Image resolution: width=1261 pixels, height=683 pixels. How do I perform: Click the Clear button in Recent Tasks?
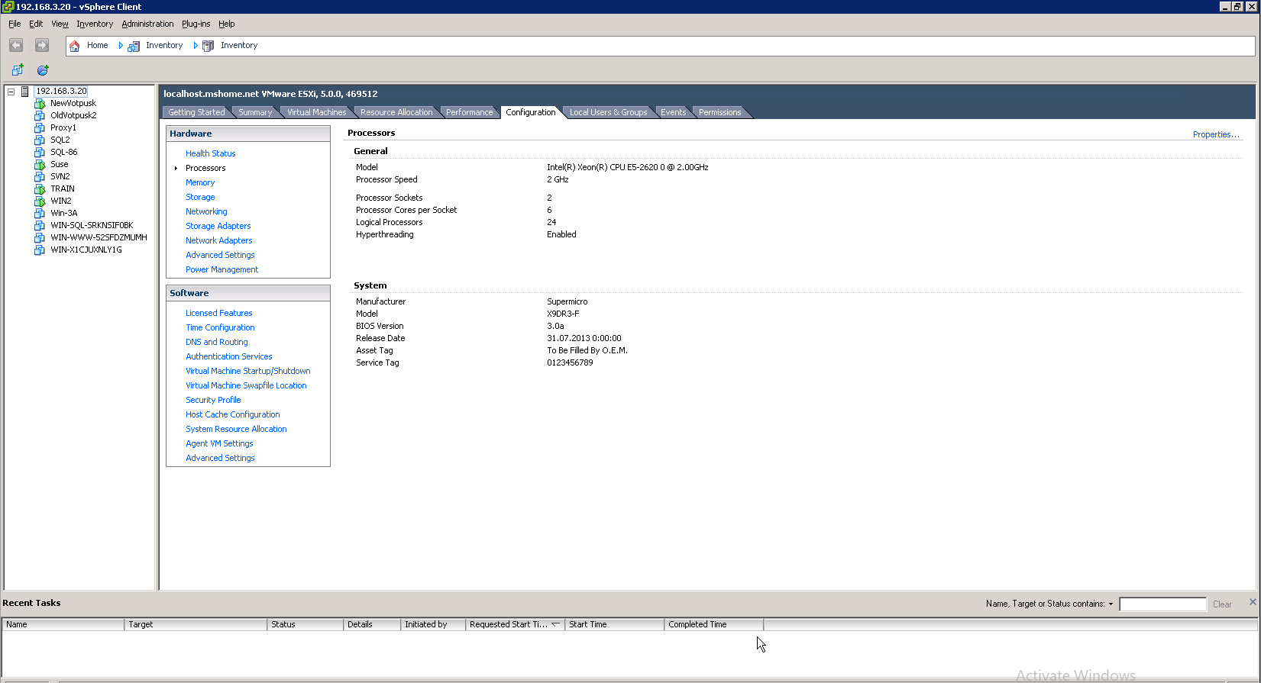tap(1222, 604)
